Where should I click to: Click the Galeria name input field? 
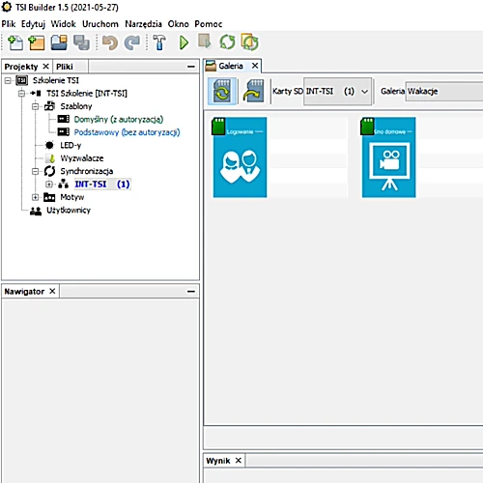pyautogui.click(x=444, y=92)
